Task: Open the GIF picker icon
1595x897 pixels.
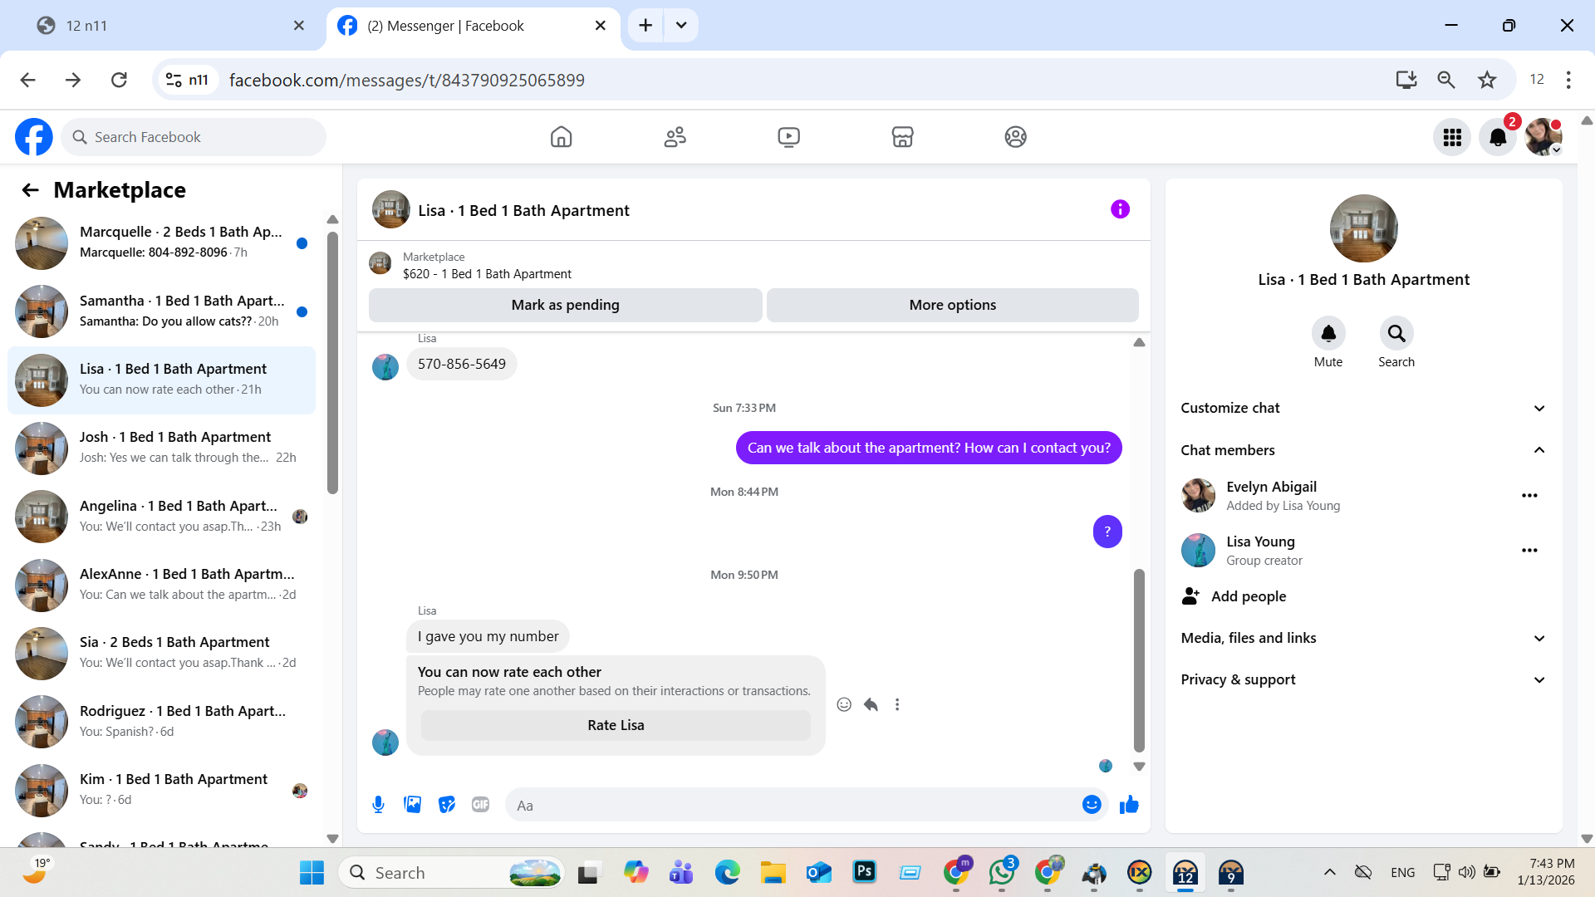Action: click(480, 805)
